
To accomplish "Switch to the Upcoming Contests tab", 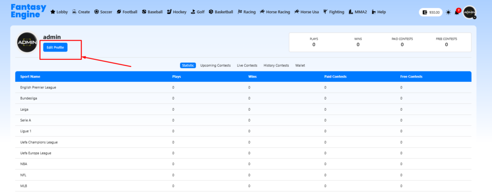I will tap(215, 66).
